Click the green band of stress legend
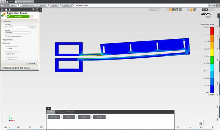220x130 pixels. pos(212,60)
